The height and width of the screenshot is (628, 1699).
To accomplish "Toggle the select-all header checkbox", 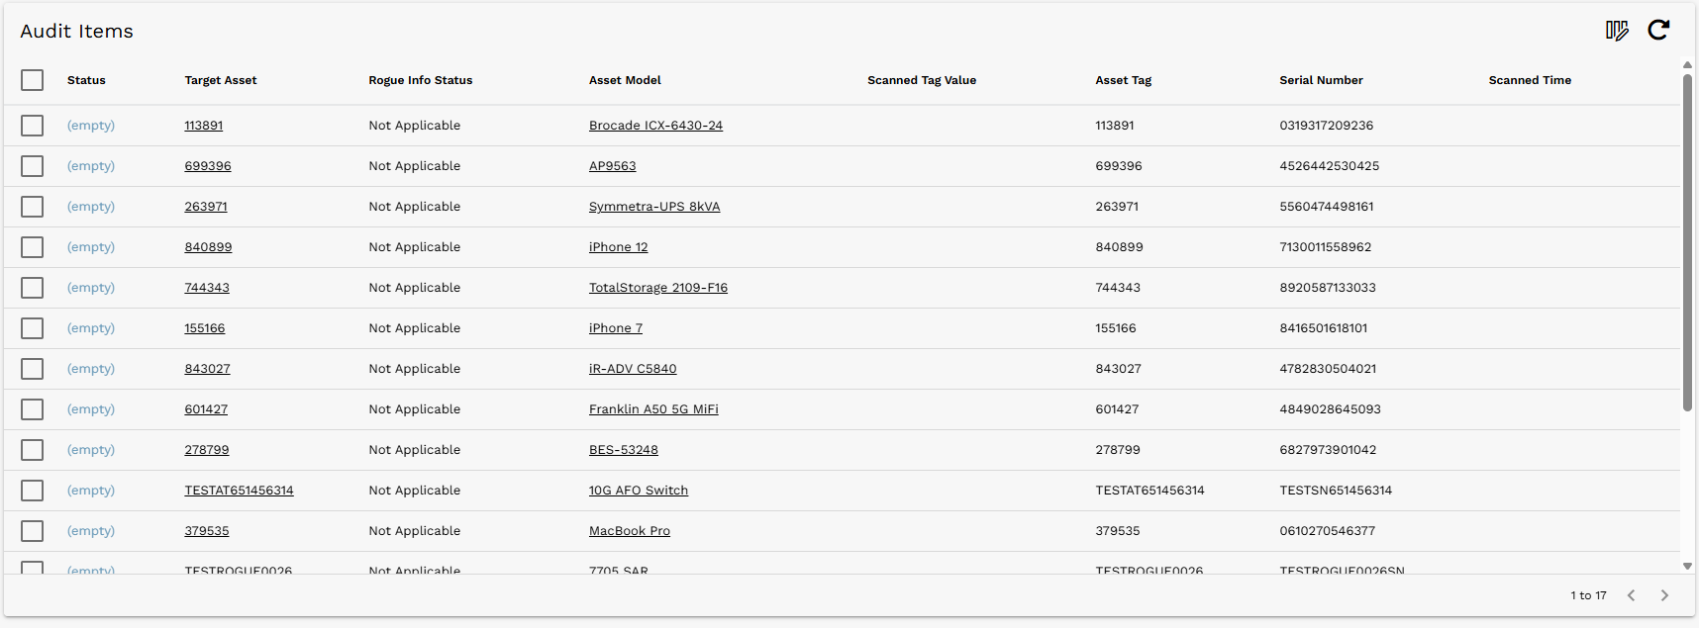I will [x=33, y=80].
